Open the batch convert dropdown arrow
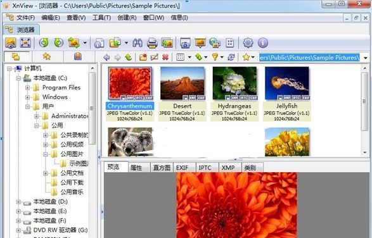This screenshot has height=238, width=372. [126, 43]
